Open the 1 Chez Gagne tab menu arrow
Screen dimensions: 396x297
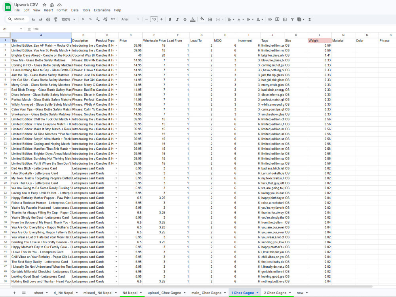[x=257, y=293]
